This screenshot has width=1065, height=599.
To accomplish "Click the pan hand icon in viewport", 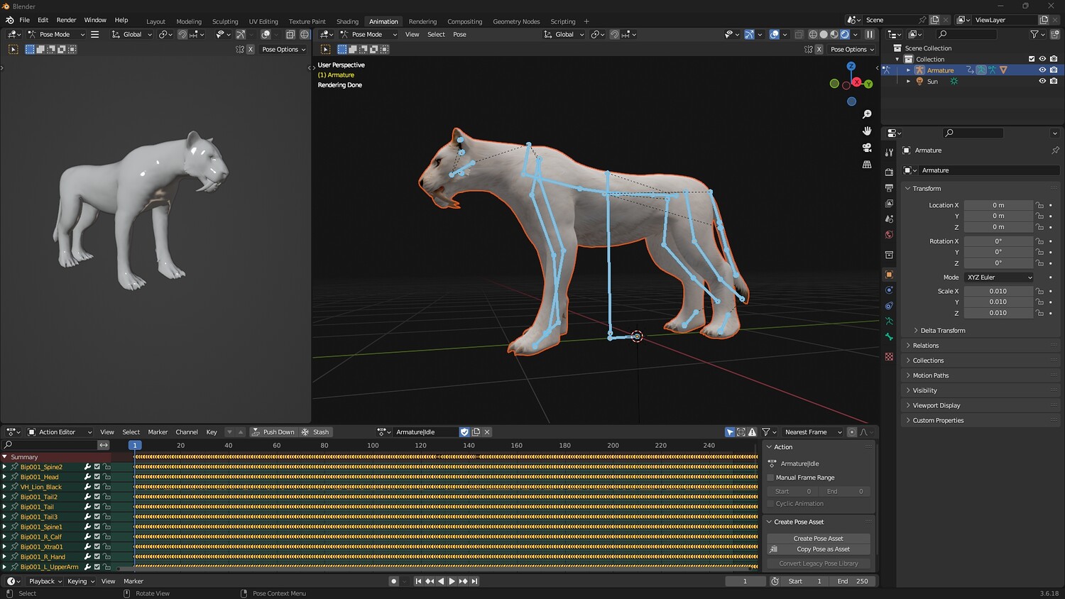I will click(x=867, y=131).
